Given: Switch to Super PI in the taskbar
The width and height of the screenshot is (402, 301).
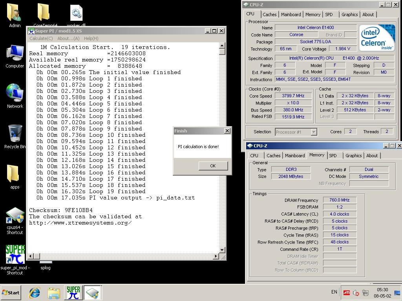Looking at the screenshot, I should [x=73, y=292].
